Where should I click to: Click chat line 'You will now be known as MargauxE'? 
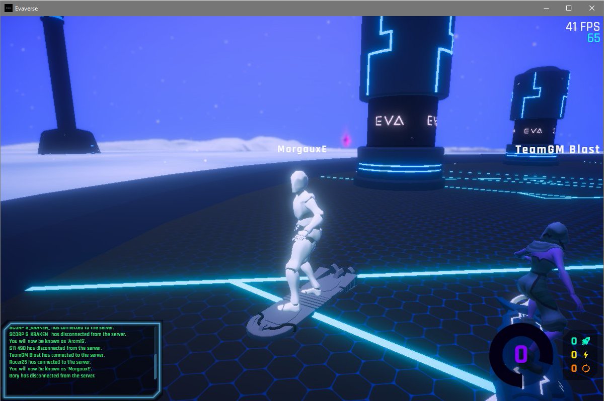[x=50, y=368]
